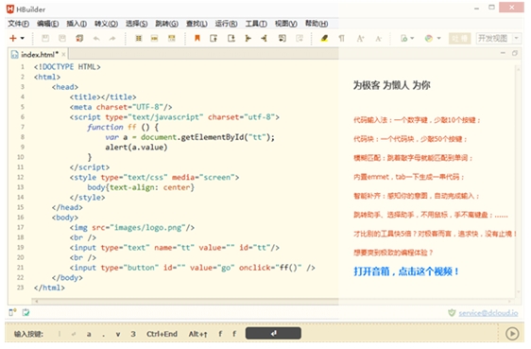Close the index.html tab
531x349 pixels.
63,54
